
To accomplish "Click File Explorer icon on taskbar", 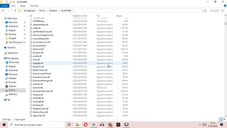I will (x=77, y=125).
